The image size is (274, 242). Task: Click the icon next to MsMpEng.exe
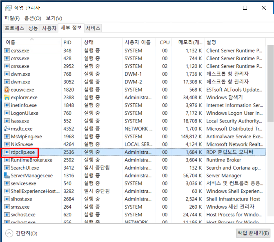click(7, 136)
